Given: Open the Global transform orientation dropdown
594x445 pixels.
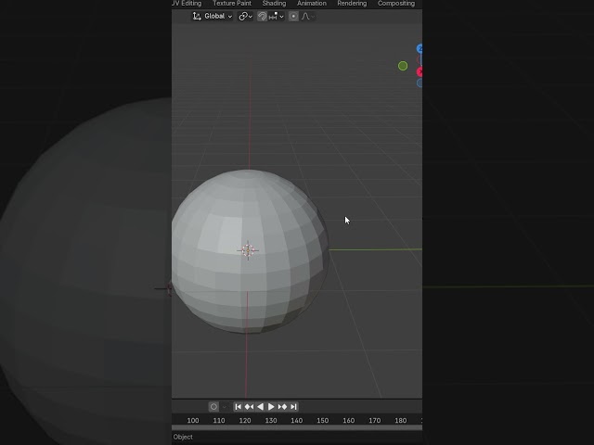Looking at the screenshot, I should 213,17.
